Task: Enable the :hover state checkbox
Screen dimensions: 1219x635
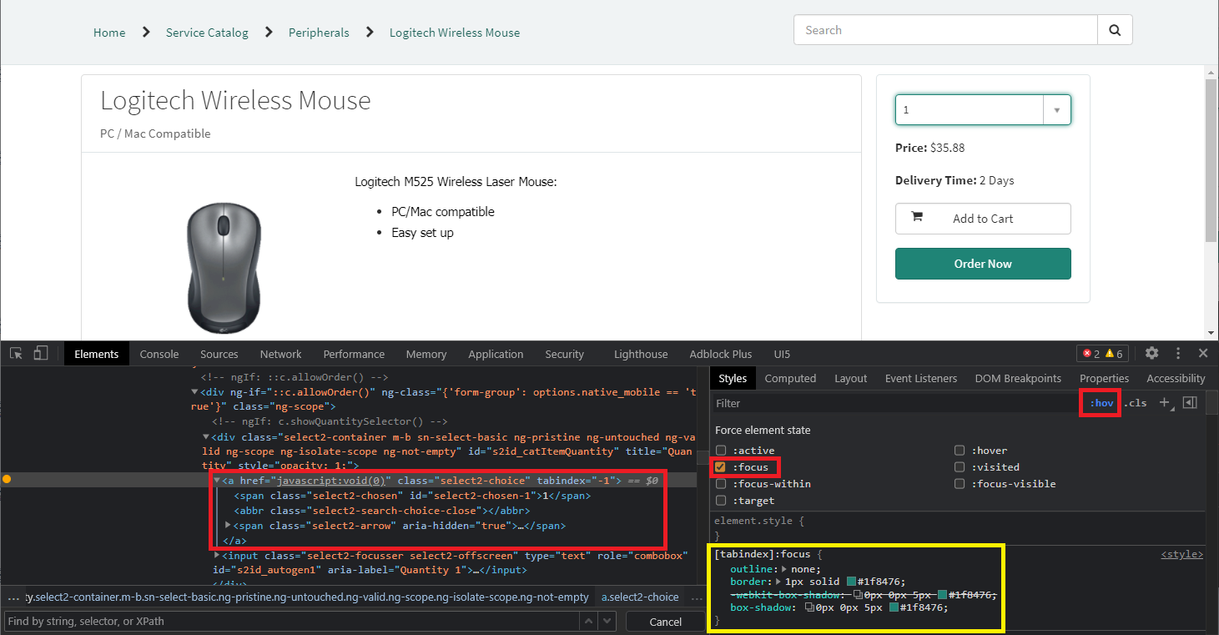Action: (x=960, y=451)
